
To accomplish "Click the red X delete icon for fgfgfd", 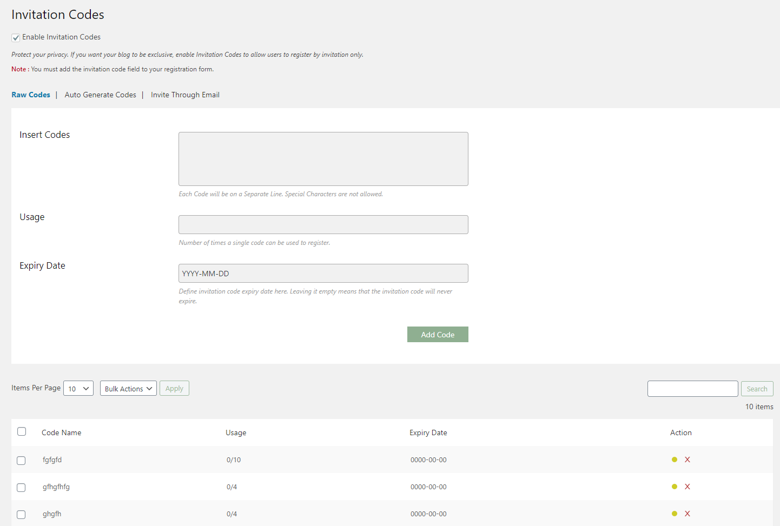I will (x=688, y=460).
